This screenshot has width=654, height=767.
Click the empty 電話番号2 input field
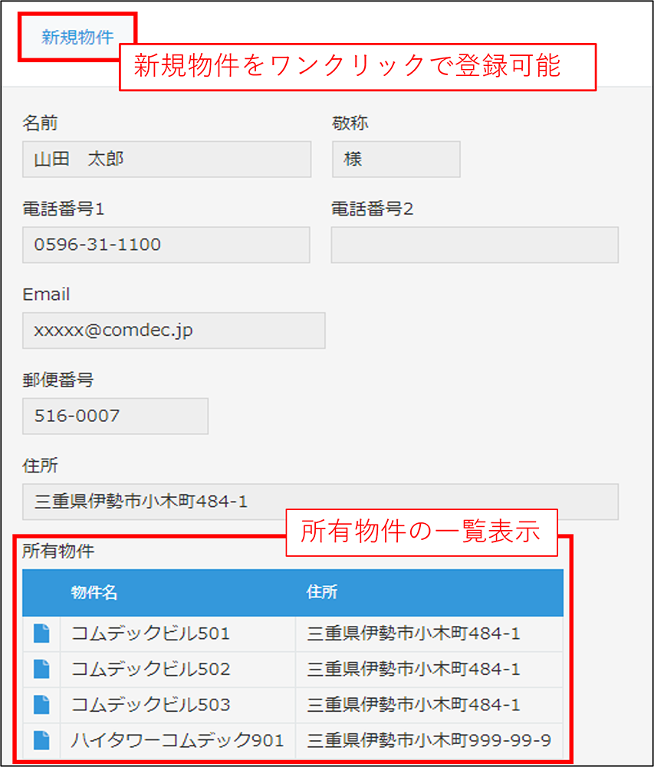click(x=474, y=245)
